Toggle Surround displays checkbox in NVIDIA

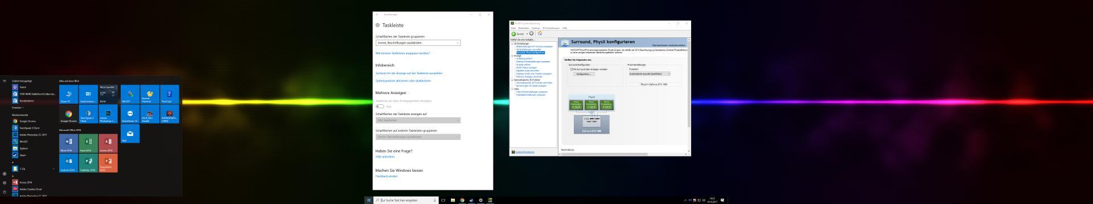[x=572, y=69]
